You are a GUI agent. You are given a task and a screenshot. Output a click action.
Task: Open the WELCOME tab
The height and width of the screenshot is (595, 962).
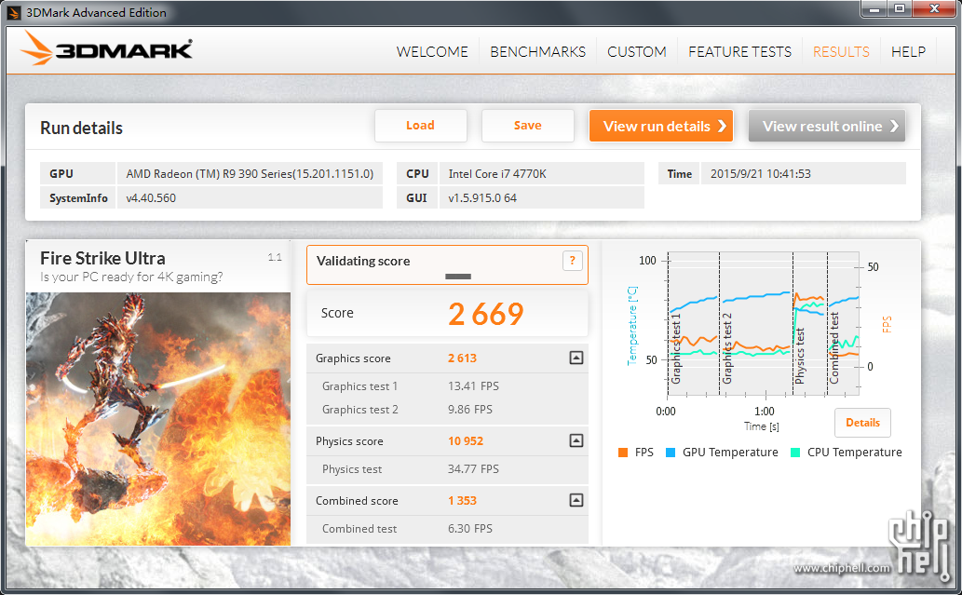[432, 52]
